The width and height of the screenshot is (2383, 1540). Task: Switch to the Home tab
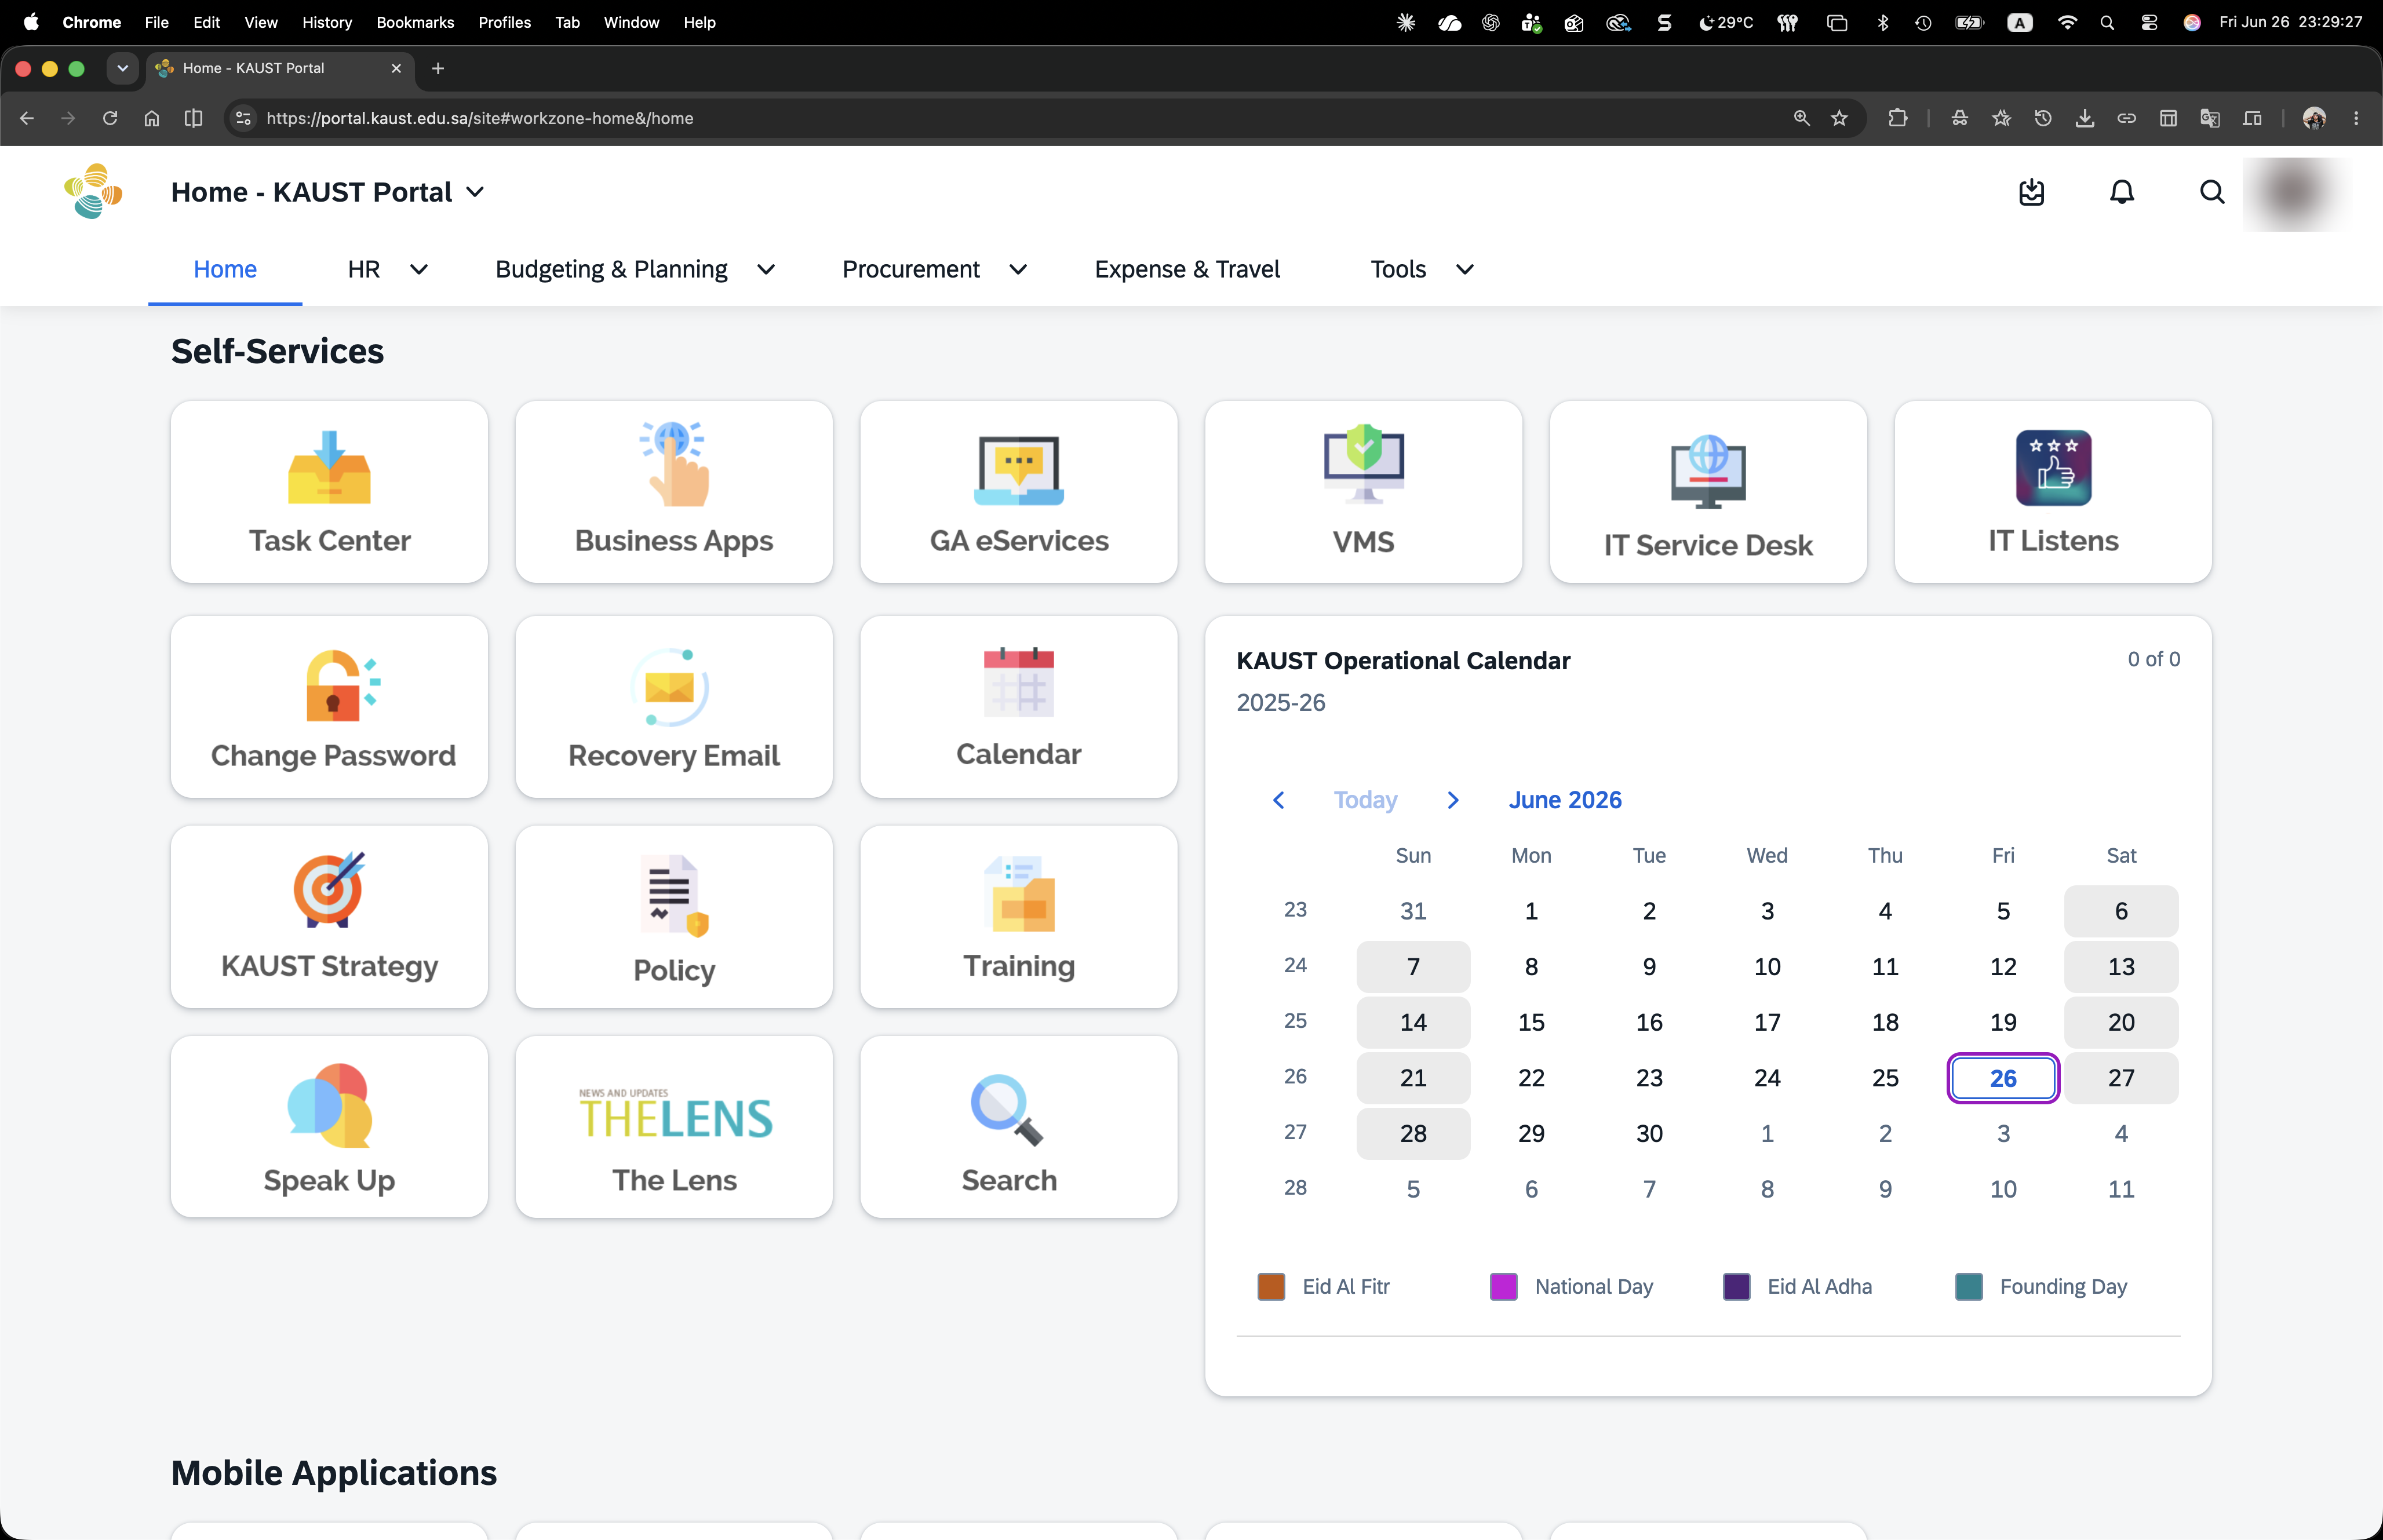[225, 270]
